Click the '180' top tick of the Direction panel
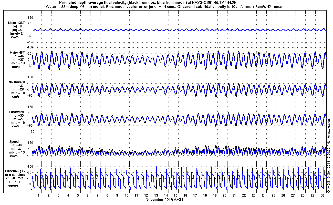 point(30,166)
